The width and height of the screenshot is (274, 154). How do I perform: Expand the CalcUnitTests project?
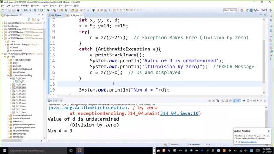pyautogui.click(x=3, y=23)
